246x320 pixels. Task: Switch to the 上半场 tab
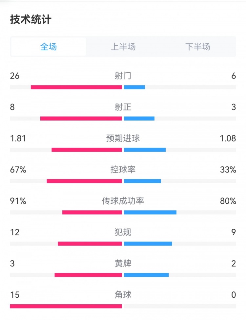(x=123, y=47)
